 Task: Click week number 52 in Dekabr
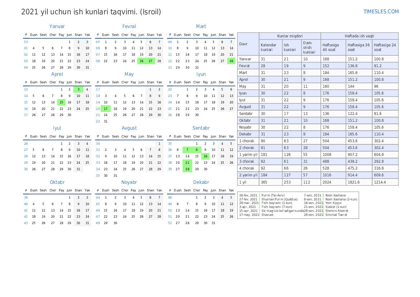pyautogui.click(x=170, y=223)
